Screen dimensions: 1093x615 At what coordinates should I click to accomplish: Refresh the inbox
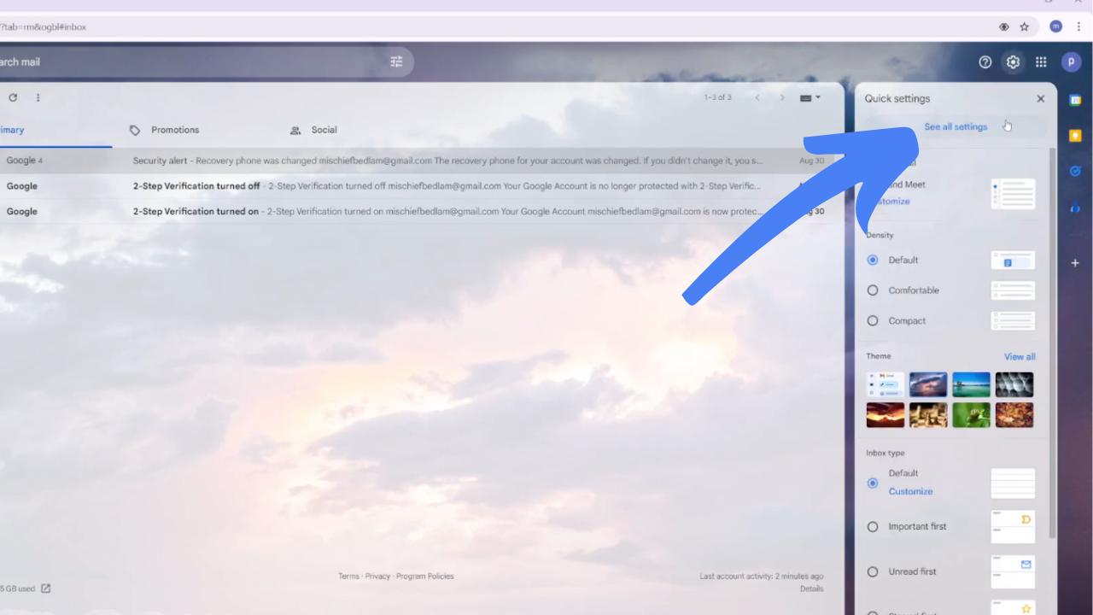click(x=13, y=97)
